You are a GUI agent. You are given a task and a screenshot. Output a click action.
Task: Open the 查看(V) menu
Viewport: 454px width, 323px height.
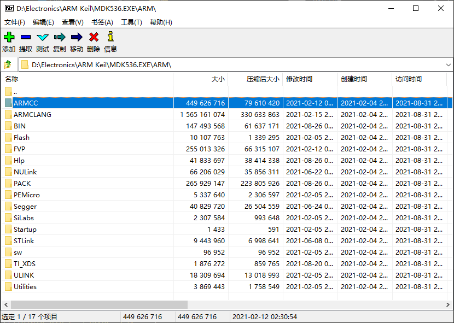click(73, 22)
